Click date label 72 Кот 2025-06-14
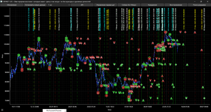Viewport: 211px width, 112px height. [x=184, y=19]
